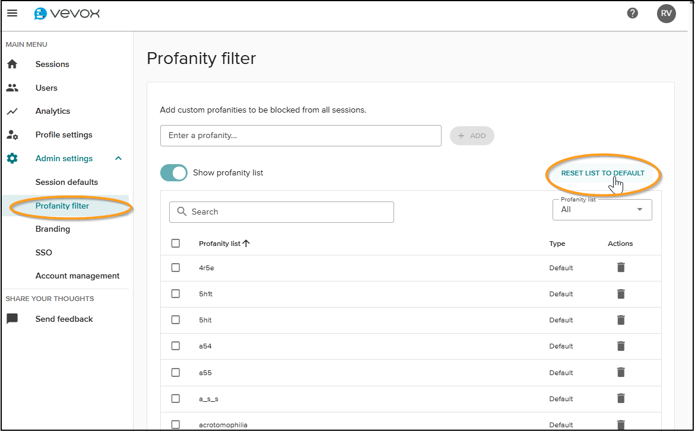Click Default type of a55 row

[561, 373]
